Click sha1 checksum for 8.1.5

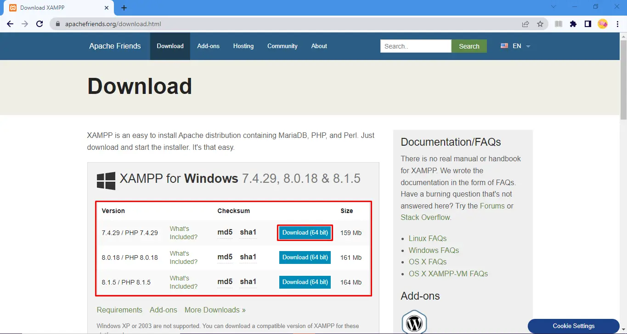[x=248, y=282]
